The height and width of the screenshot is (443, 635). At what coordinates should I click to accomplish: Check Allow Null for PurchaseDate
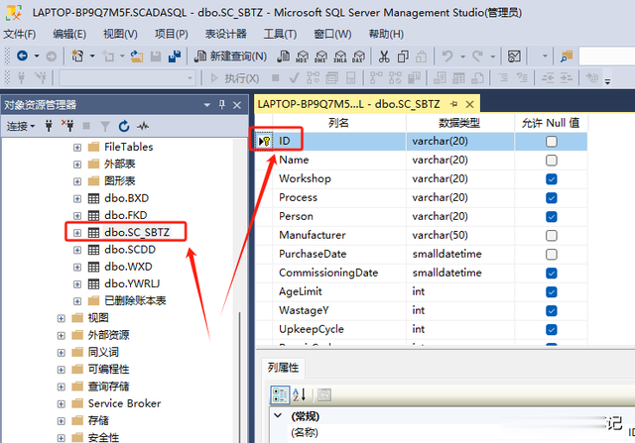coord(552,254)
